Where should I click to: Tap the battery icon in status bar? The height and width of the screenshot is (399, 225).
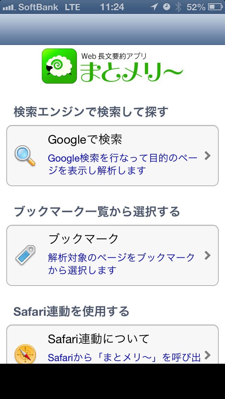(x=215, y=7)
